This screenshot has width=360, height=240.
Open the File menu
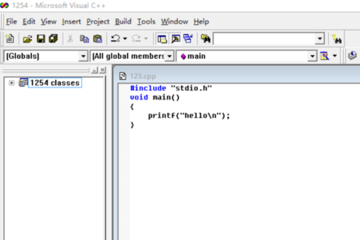(11, 22)
